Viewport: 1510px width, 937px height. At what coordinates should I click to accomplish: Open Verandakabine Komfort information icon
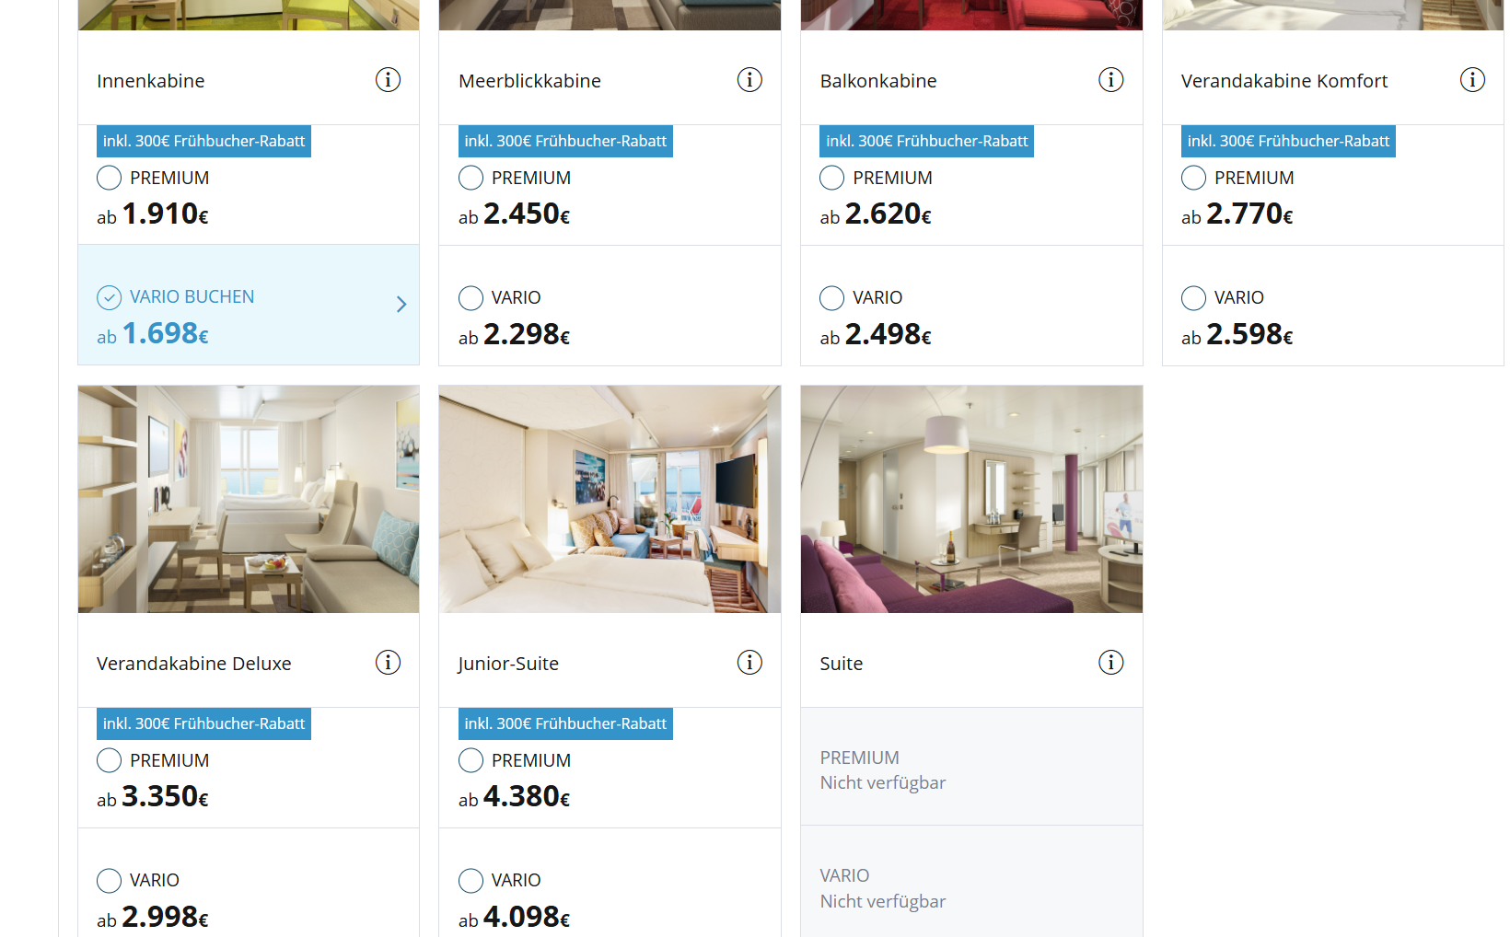(x=1472, y=80)
